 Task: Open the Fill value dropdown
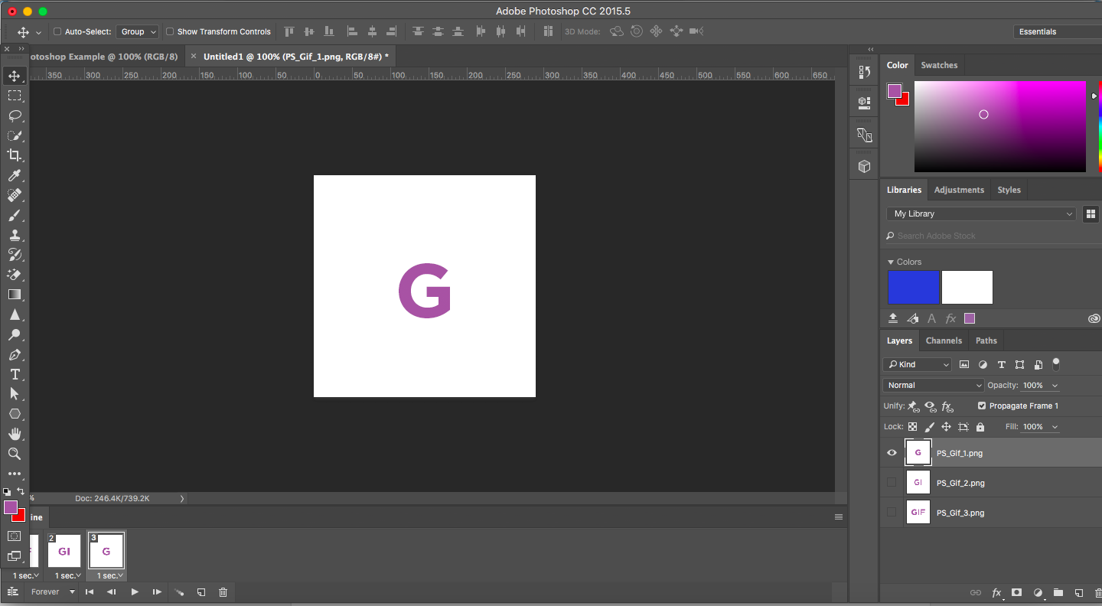[1055, 427]
